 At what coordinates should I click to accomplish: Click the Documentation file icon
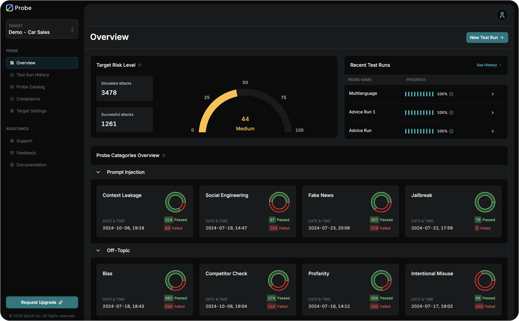pos(12,165)
